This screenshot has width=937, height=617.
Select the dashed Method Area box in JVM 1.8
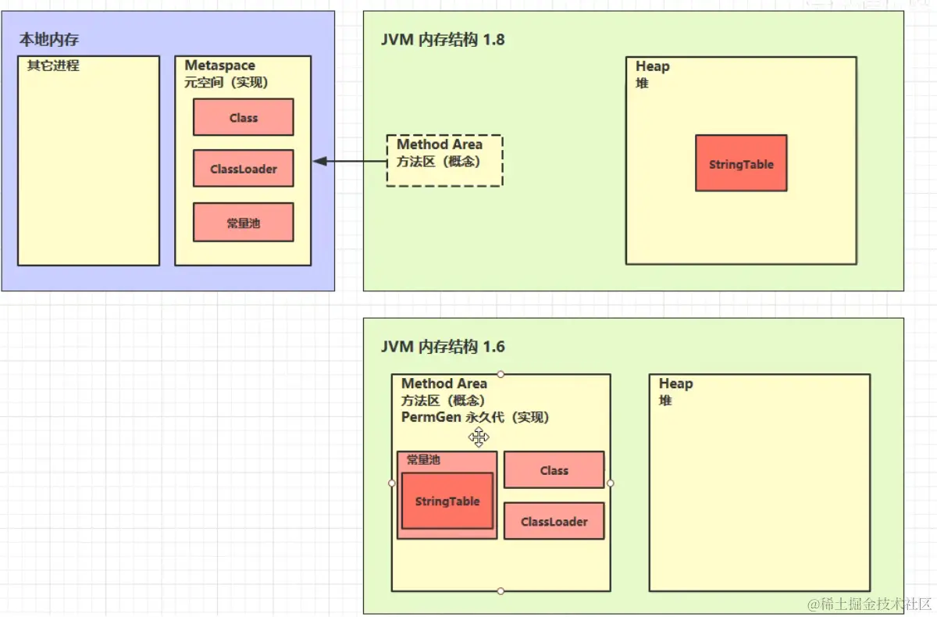(x=444, y=160)
